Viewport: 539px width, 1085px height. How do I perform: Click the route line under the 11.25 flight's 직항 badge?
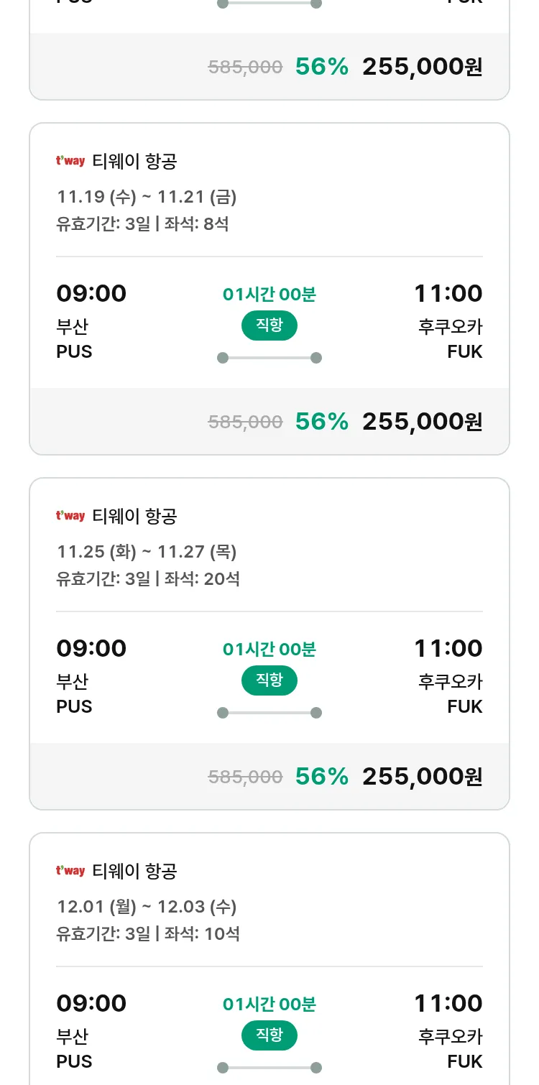[269, 713]
